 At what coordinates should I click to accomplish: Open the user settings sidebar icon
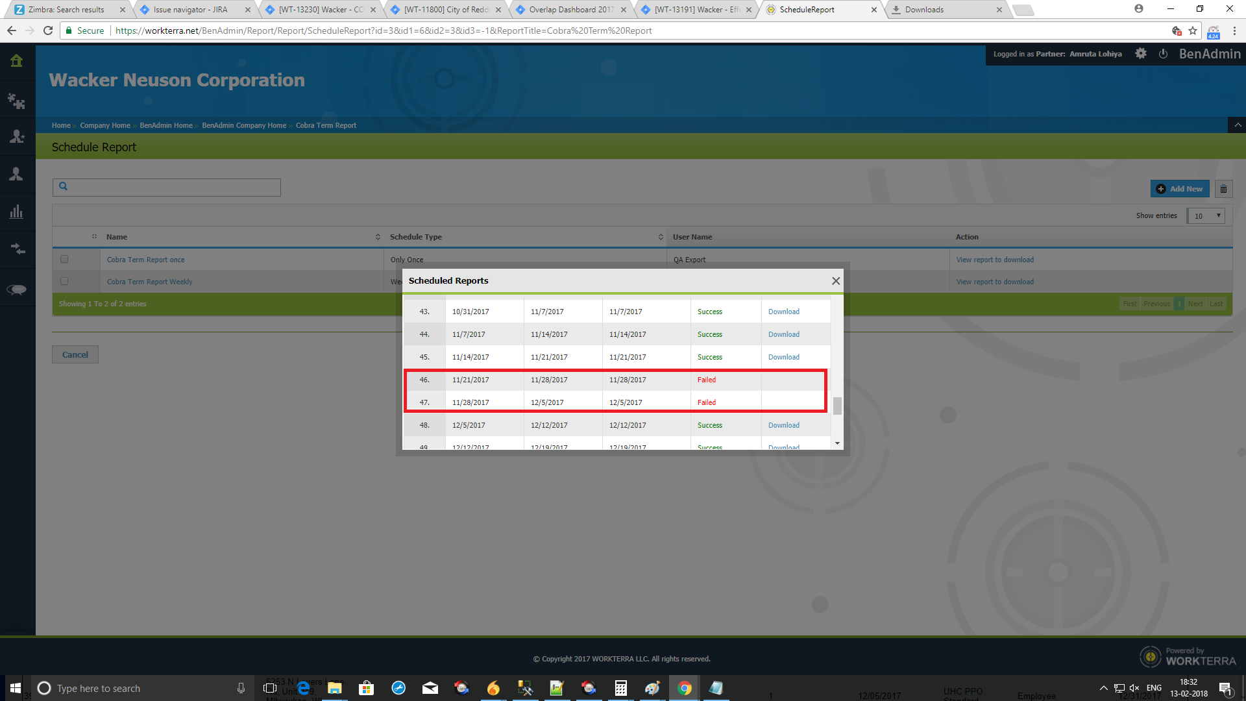pyautogui.click(x=17, y=136)
